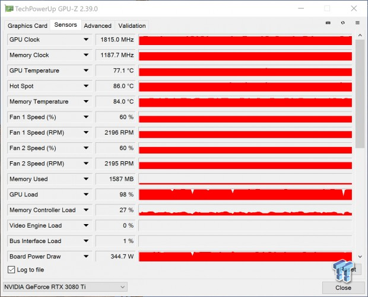The image size is (368, 297).
Task: Open the Memory Controller Load dropdown
Action: click(x=86, y=210)
